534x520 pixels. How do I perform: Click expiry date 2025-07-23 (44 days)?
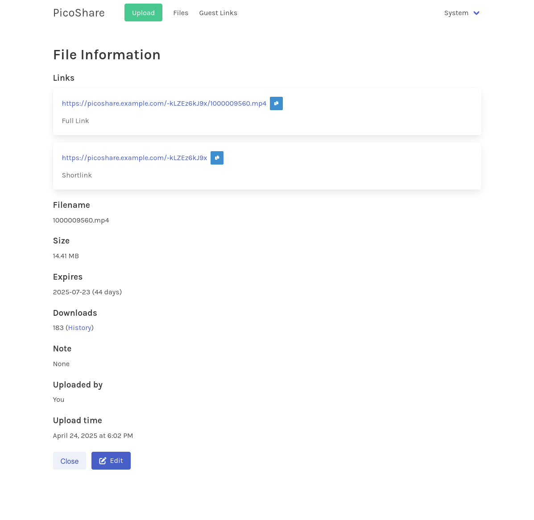[x=87, y=292]
